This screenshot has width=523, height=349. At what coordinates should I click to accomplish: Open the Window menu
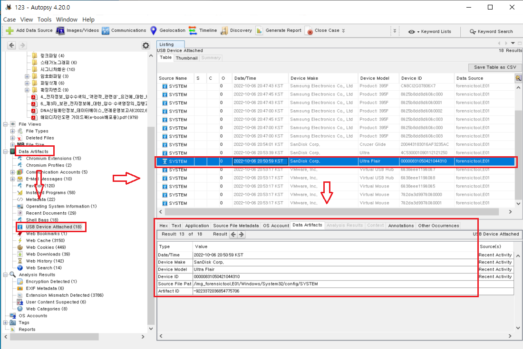coord(67,19)
